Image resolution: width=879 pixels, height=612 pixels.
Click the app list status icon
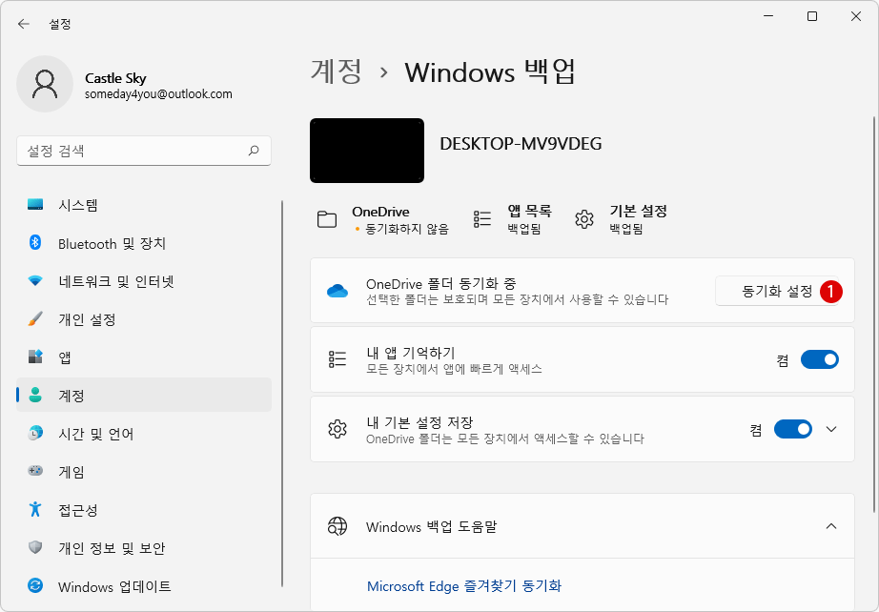(482, 219)
